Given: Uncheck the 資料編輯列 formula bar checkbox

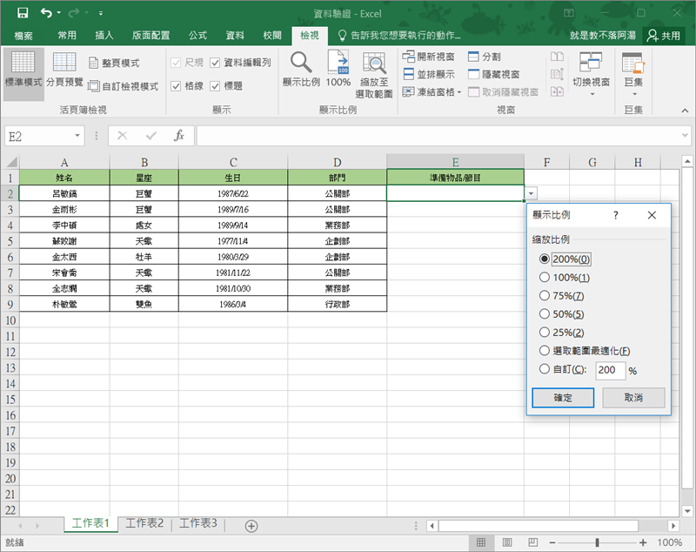Looking at the screenshot, I should click(215, 63).
